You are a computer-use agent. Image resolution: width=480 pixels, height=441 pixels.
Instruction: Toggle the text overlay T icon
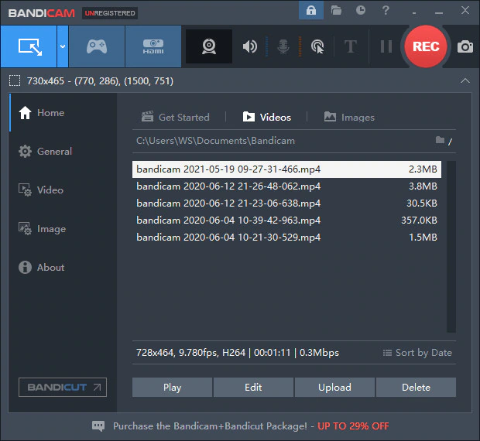(351, 46)
